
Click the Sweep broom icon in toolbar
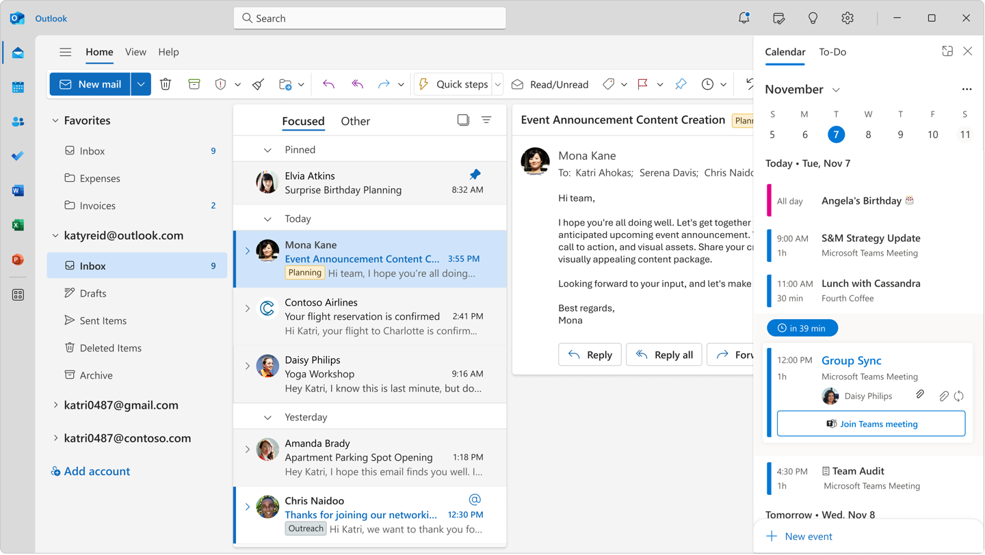pyautogui.click(x=258, y=84)
